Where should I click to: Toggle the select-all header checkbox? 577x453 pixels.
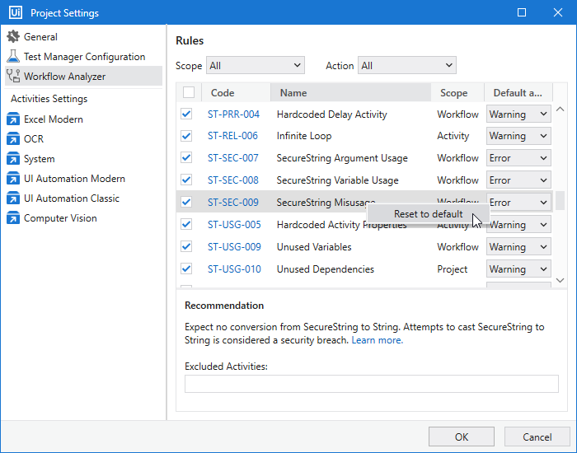click(x=189, y=93)
